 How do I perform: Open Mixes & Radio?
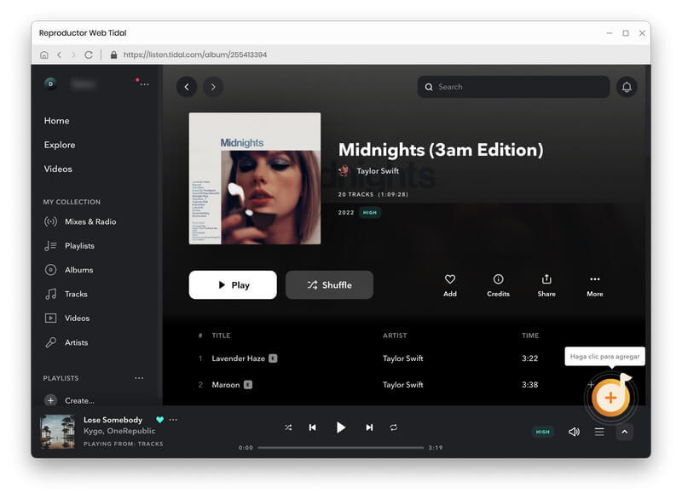pos(80,221)
